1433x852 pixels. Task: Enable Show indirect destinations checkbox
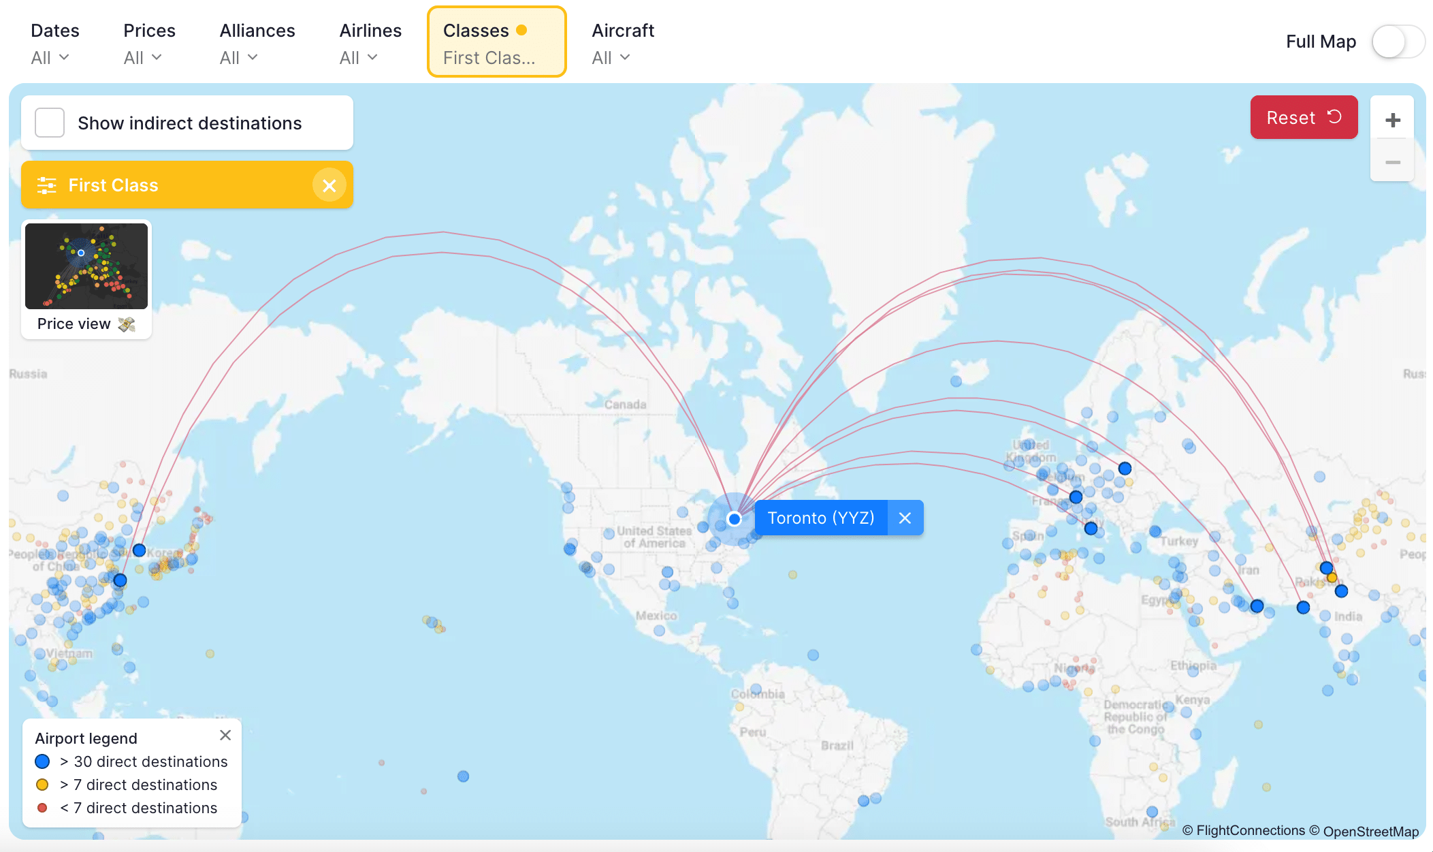click(x=50, y=123)
